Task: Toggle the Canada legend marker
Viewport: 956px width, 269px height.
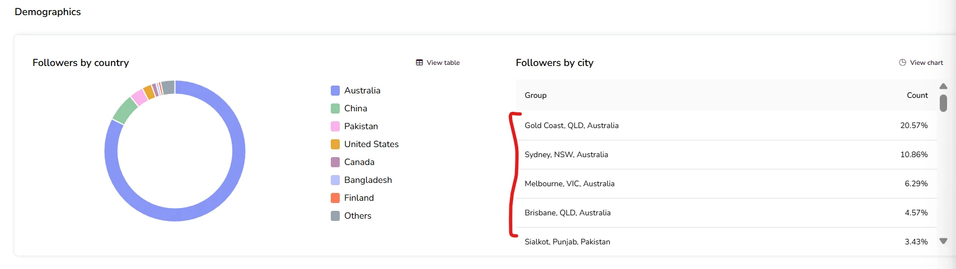Action: 335,162
